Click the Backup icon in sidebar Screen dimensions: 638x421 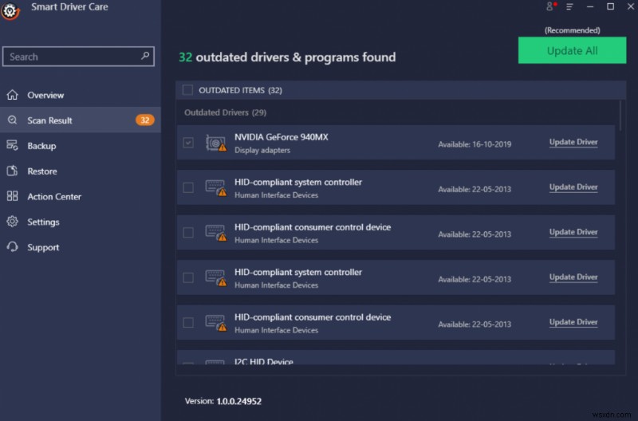(12, 145)
